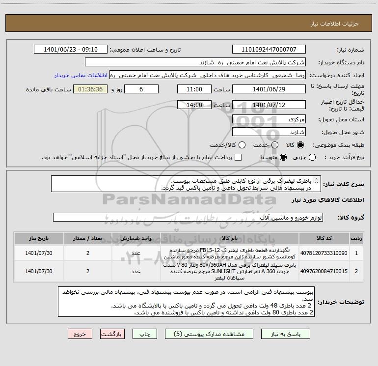Select the 'متوسط' purchase type radio
Image resolution: width=378 pixels, height=366 pixels.
click(x=283, y=157)
